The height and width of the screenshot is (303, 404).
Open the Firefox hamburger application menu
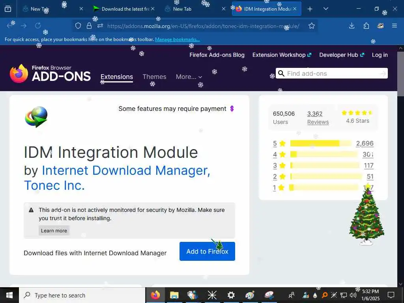coord(395,26)
